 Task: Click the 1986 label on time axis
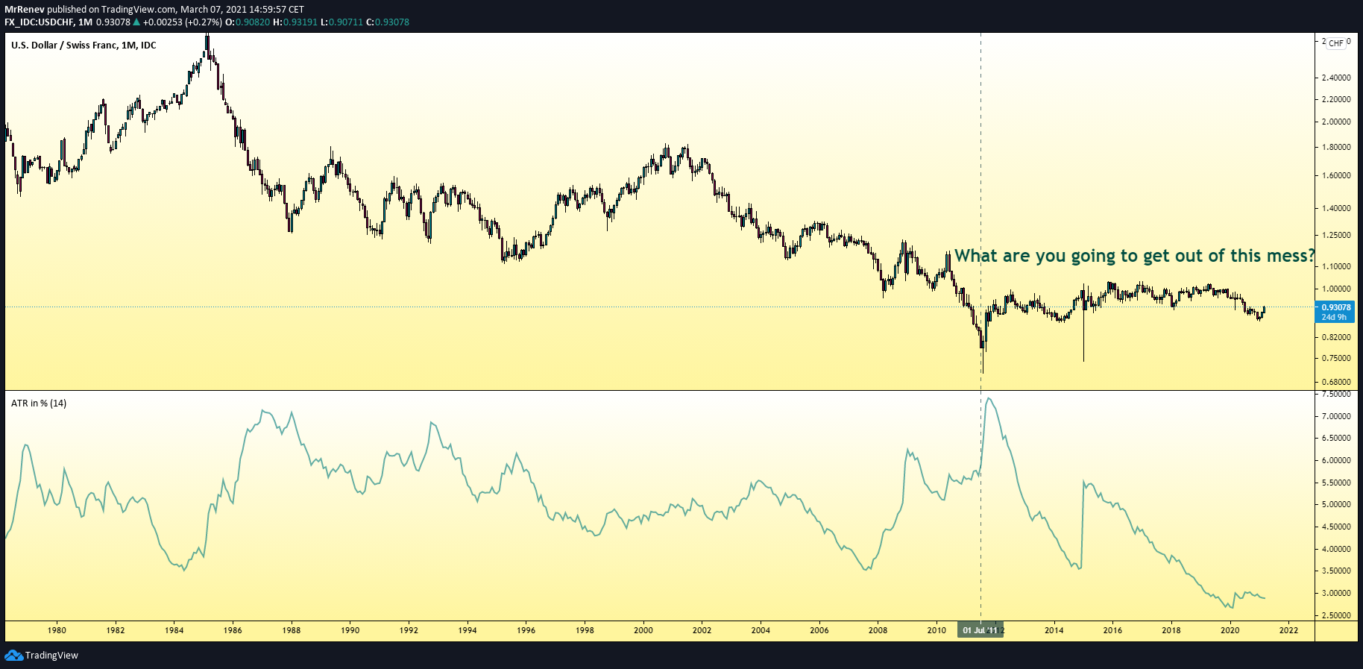(233, 630)
